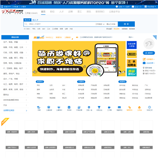
Task: Open the mobile APP phone icon link
Action: click(2, 7)
